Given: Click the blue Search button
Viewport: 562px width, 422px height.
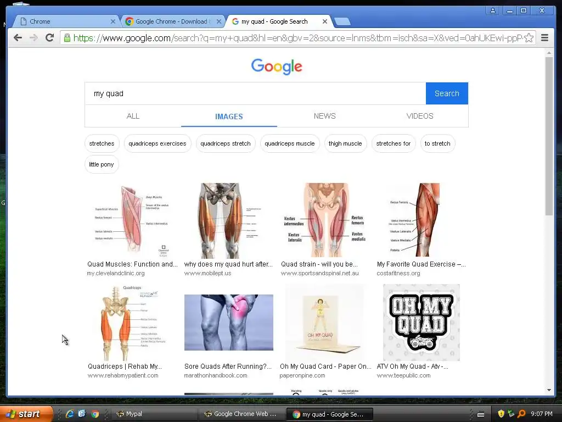Looking at the screenshot, I should pos(447,93).
